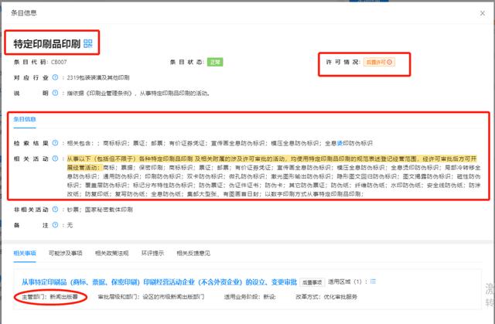The height and width of the screenshot is (324, 495).
Task: Open the 可能涉及事项 tab
Action: click(65, 253)
